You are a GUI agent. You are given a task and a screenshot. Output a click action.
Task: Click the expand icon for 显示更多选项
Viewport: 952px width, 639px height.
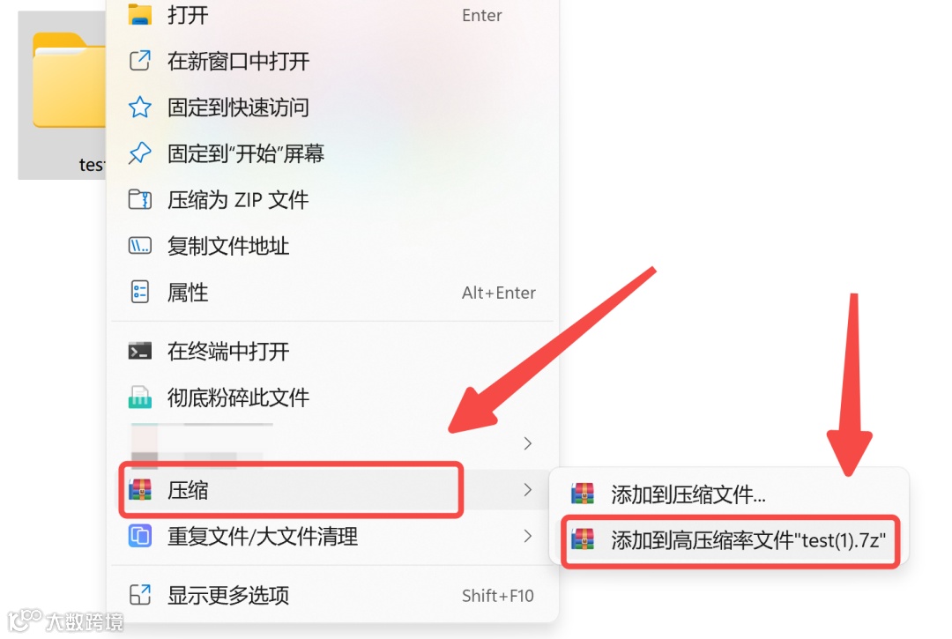click(x=139, y=595)
